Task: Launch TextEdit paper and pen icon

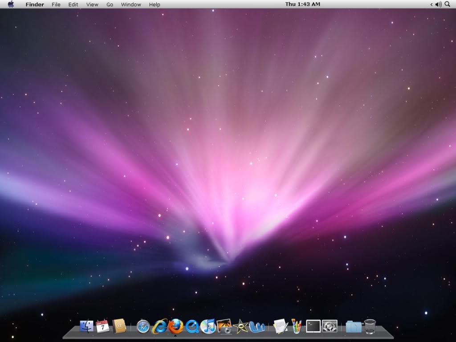Action: [281, 326]
